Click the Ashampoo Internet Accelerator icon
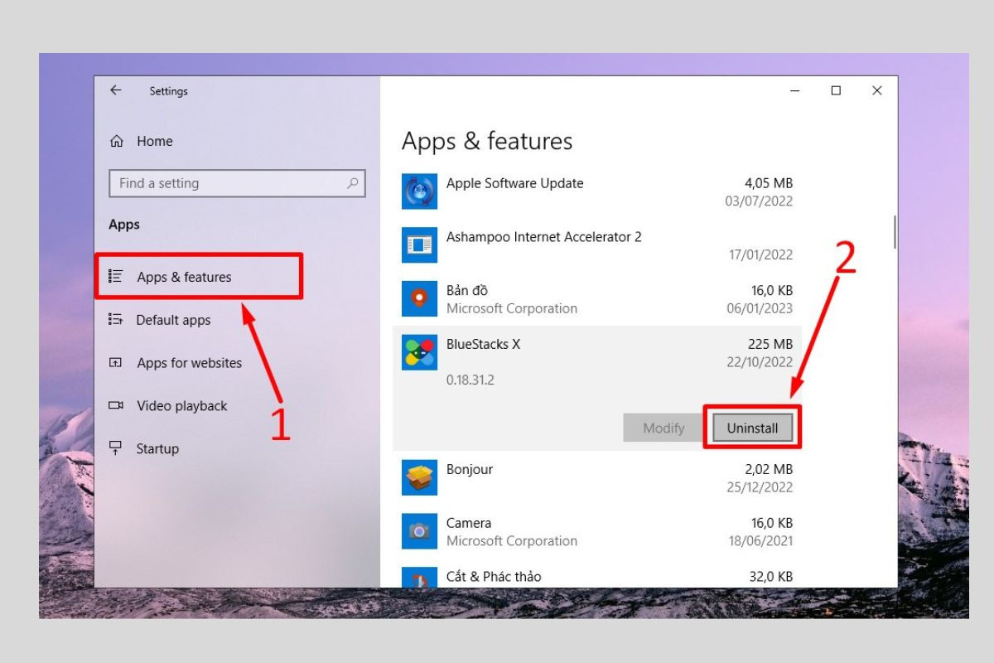The width and height of the screenshot is (994, 663). [419, 245]
